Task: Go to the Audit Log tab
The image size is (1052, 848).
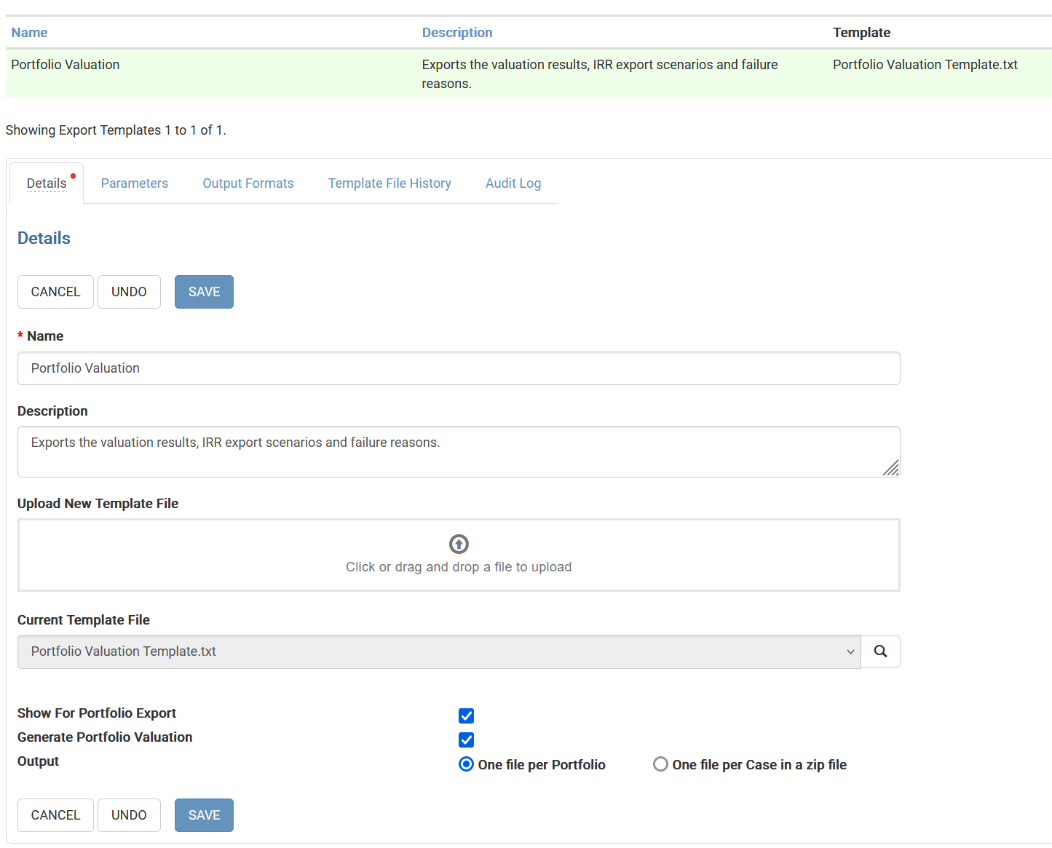Action: coord(513,183)
